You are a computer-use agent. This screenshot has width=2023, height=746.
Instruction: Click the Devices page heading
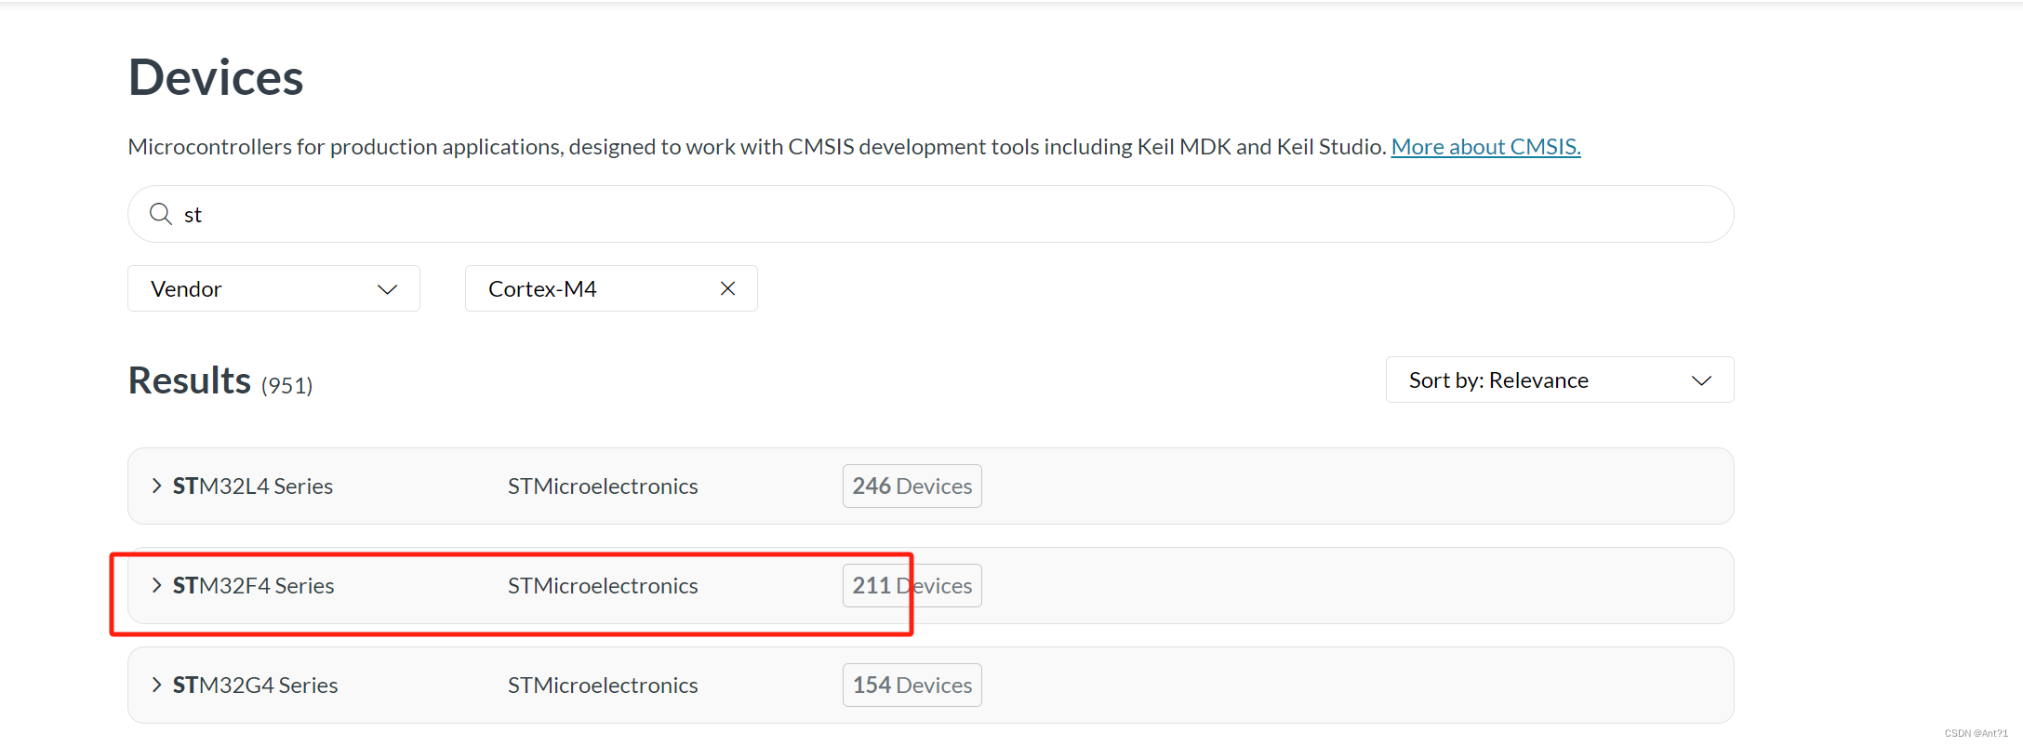pos(216,77)
